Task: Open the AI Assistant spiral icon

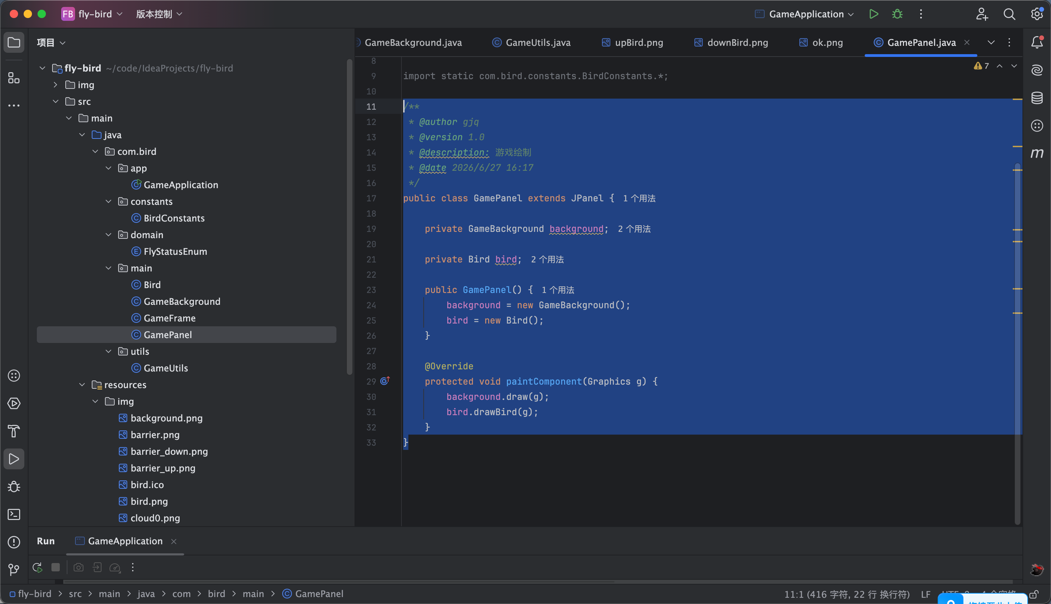Action: point(1037,70)
